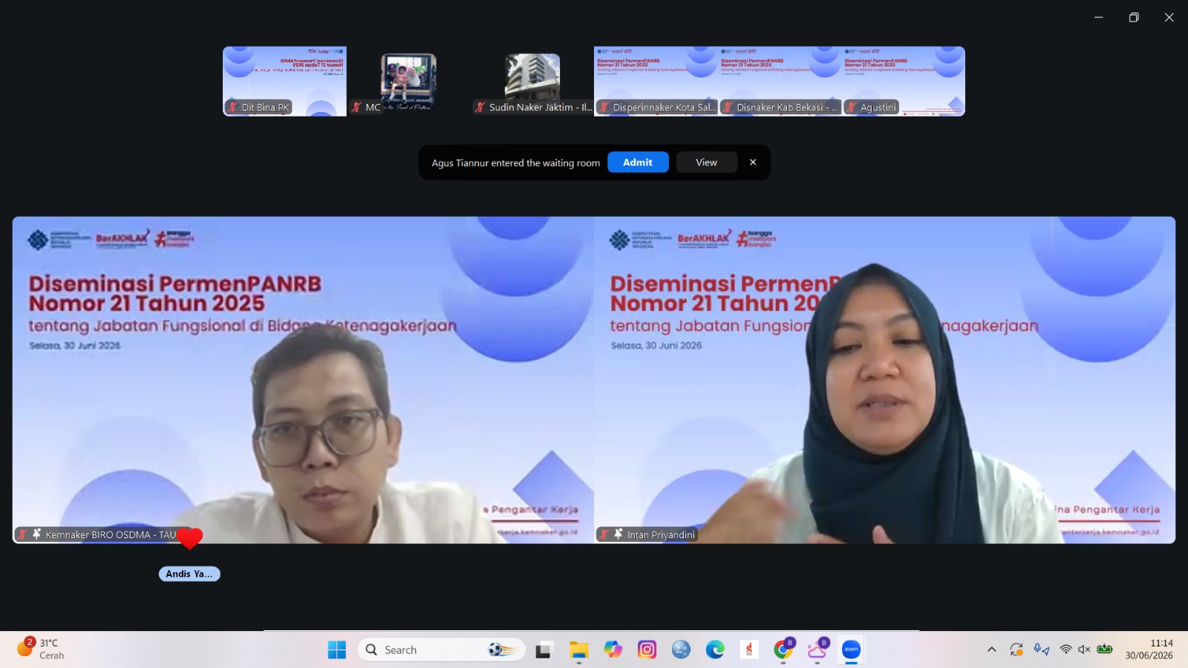This screenshot has height=668, width=1188.
Task: Click the Zoom icon in the taskbar
Action: point(851,650)
